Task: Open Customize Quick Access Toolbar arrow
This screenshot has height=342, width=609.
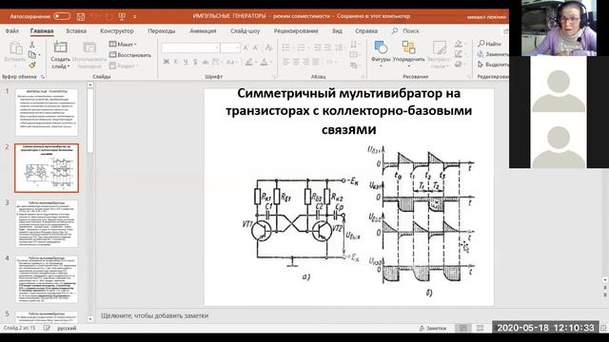Action: pos(135,17)
